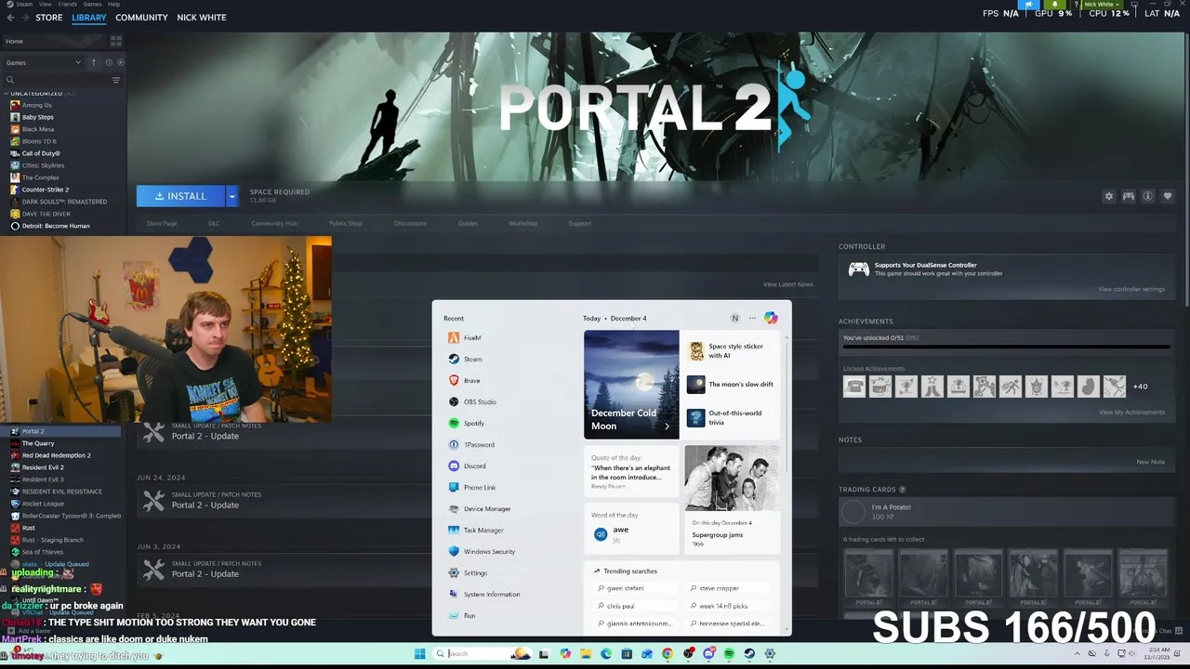Image resolution: width=1190 pixels, height=669 pixels.
Task: Select Red Dead Redemption 2 in library
Action: click(57, 455)
